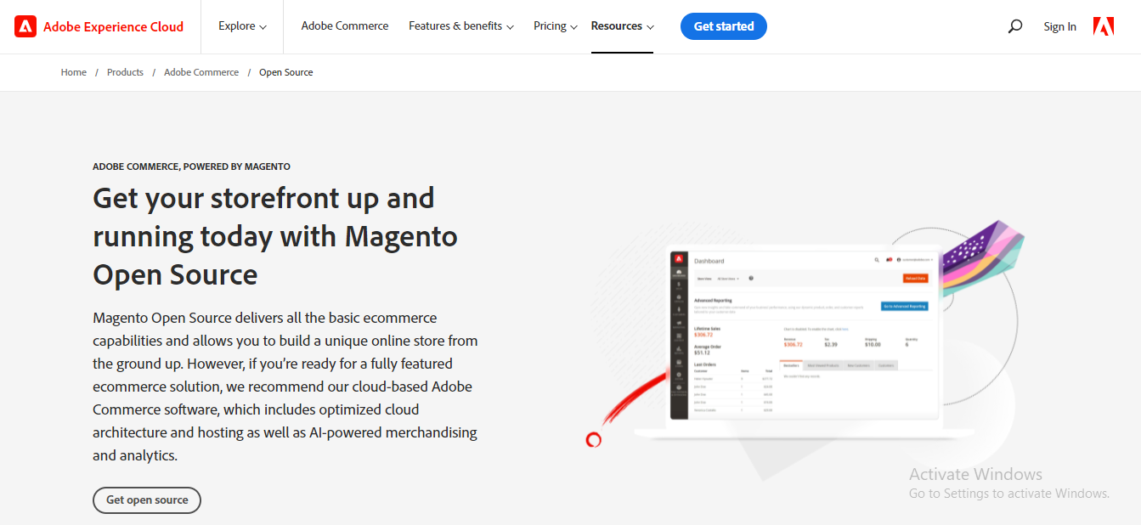Click the dashboard screenshot image
Image resolution: width=1141 pixels, height=525 pixels.
tap(805, 335)
